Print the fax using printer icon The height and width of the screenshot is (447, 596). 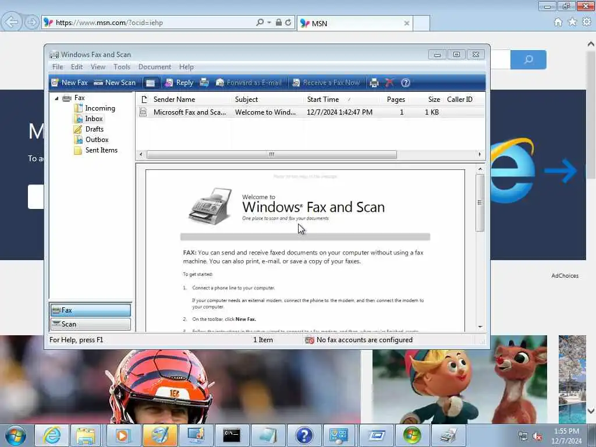point(374,83)
